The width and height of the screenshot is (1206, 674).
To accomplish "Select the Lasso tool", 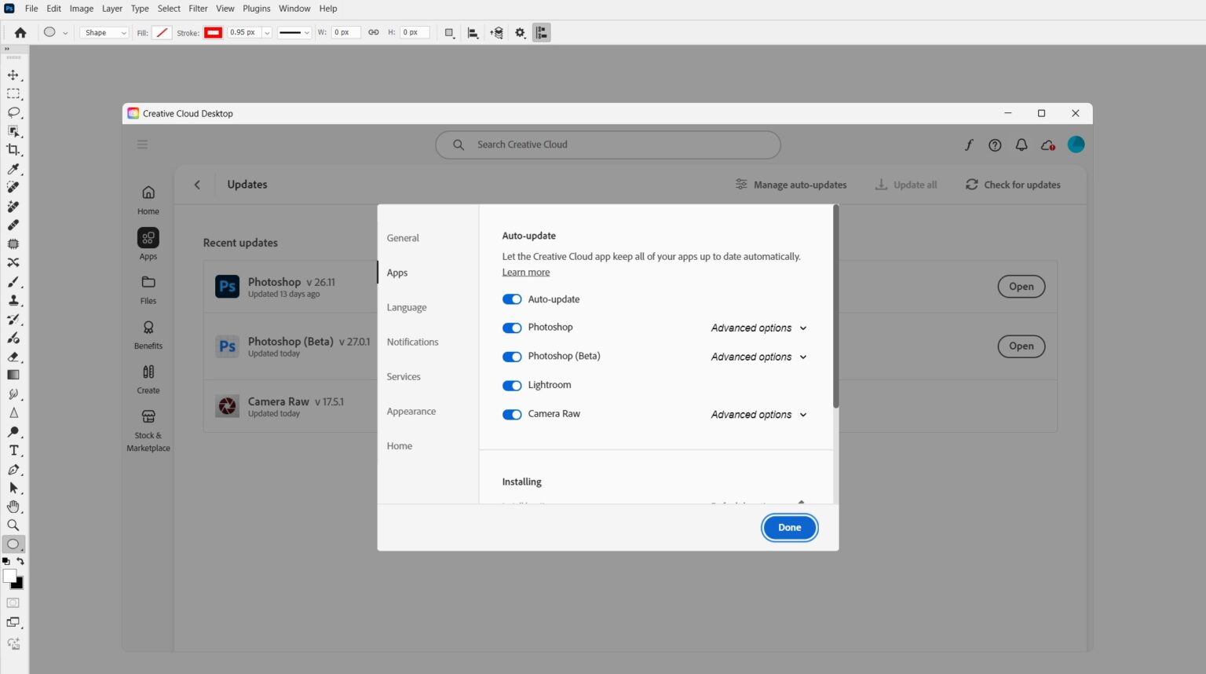I will [x=13, y=112].
